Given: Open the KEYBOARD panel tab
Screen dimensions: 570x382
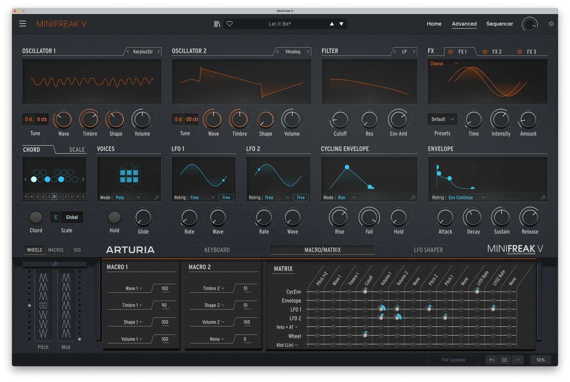Looking at the screenshot, I should pos(217,250).
